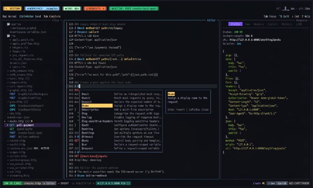Click ACTIVE: POST create-local-post badge
This screenshot has width=313, height=188.
pyautogui.click(x=134, y=9)
